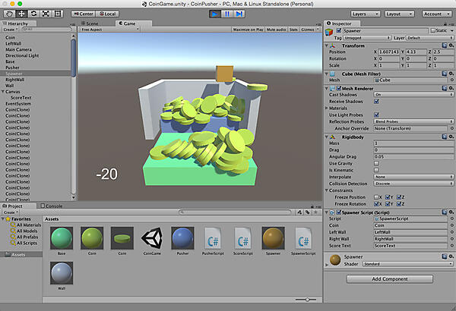Toggle the Is Kinematic checkbox
The image size is (456, 311).
pyautogui.click(x=376, y=171)
